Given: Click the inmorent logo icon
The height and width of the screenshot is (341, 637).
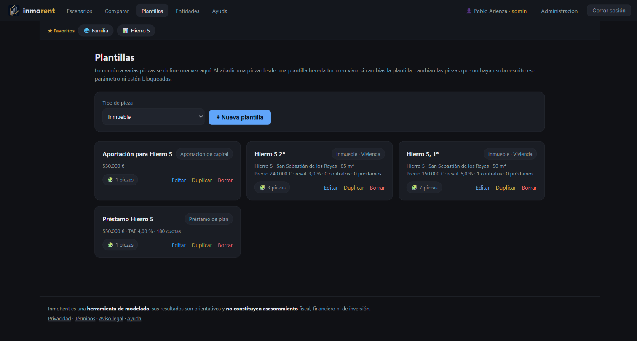Looking at the screenshot, I should click(x=14, y=11).
